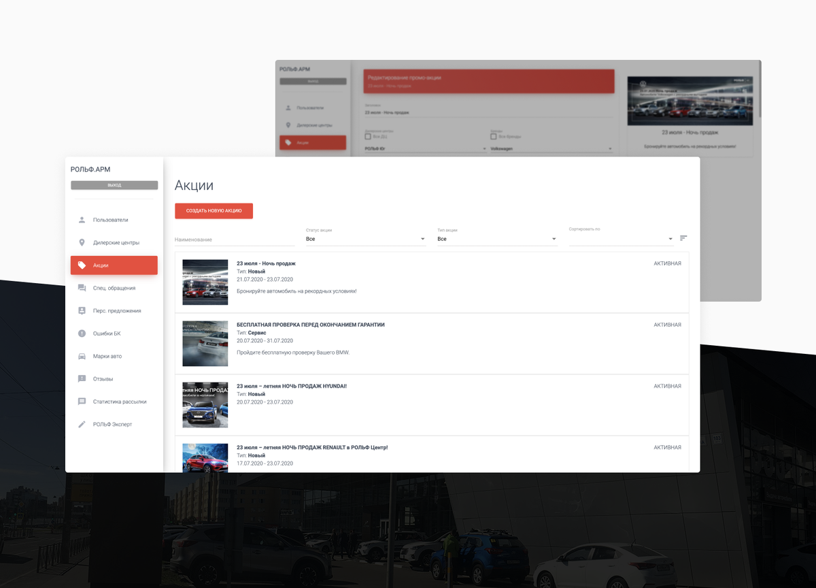Toggle the Все бренды checkbox in back window
This screenshot has height=588, width=816.
tap(494, 136)
